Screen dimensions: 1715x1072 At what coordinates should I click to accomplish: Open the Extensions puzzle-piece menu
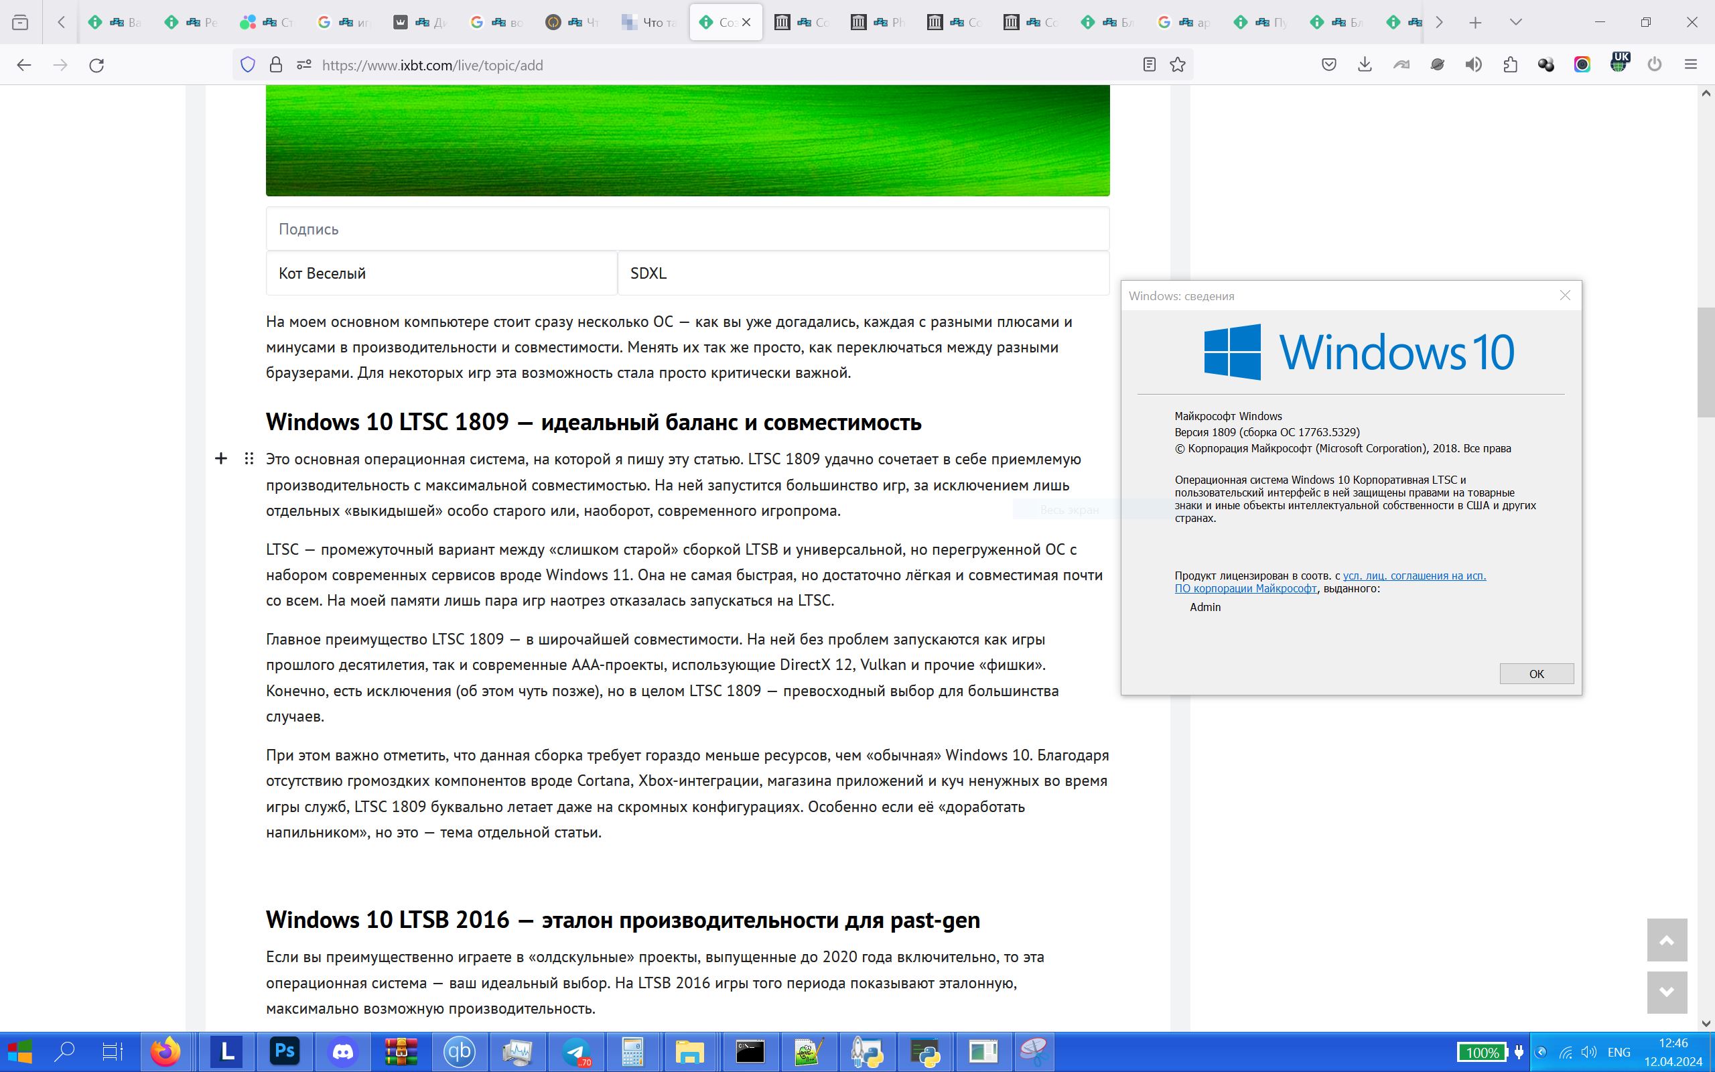coord(1509,64)
